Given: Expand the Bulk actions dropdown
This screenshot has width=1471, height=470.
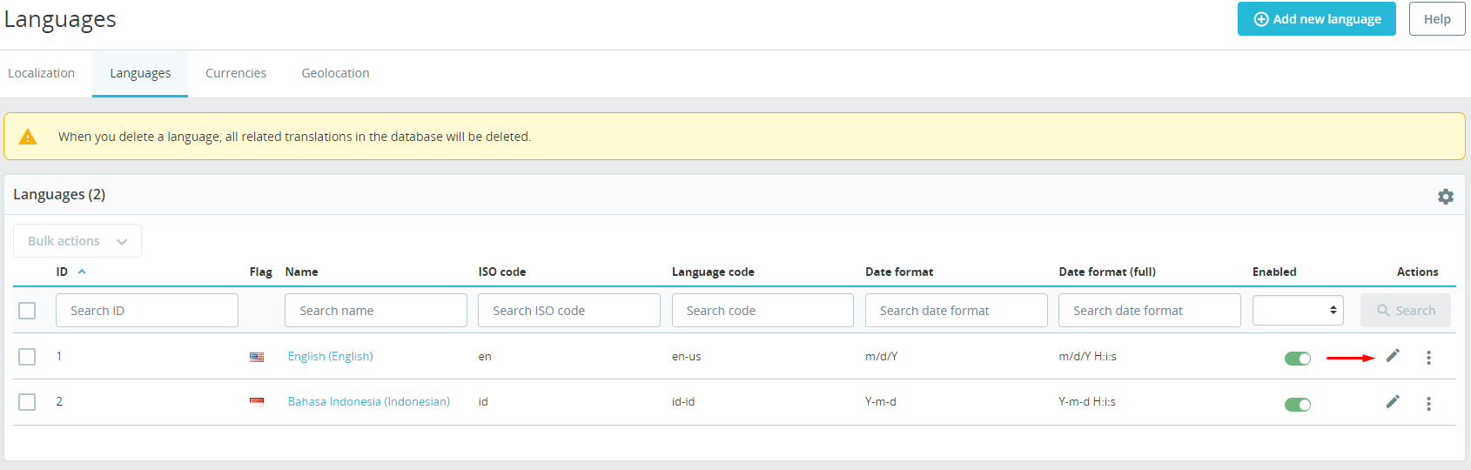Looking at the screenshot, I should (77, 241).
